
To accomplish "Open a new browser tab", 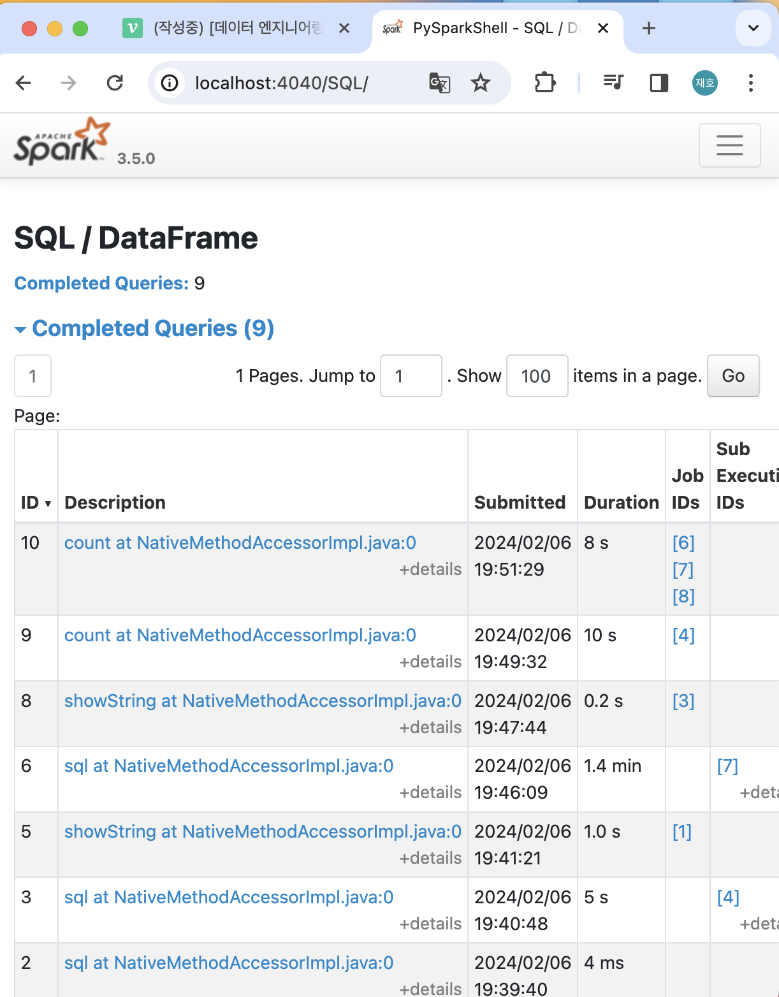I will pos(648,28).
